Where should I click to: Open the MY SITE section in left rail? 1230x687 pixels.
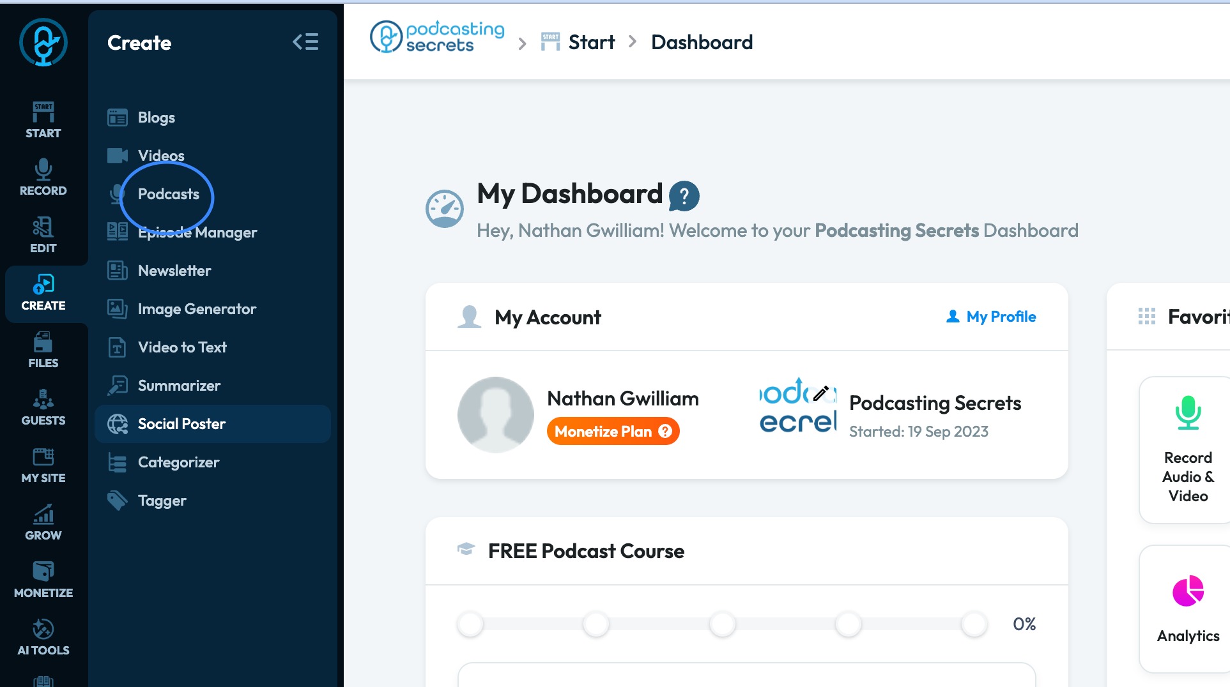[x=43, y=465]
